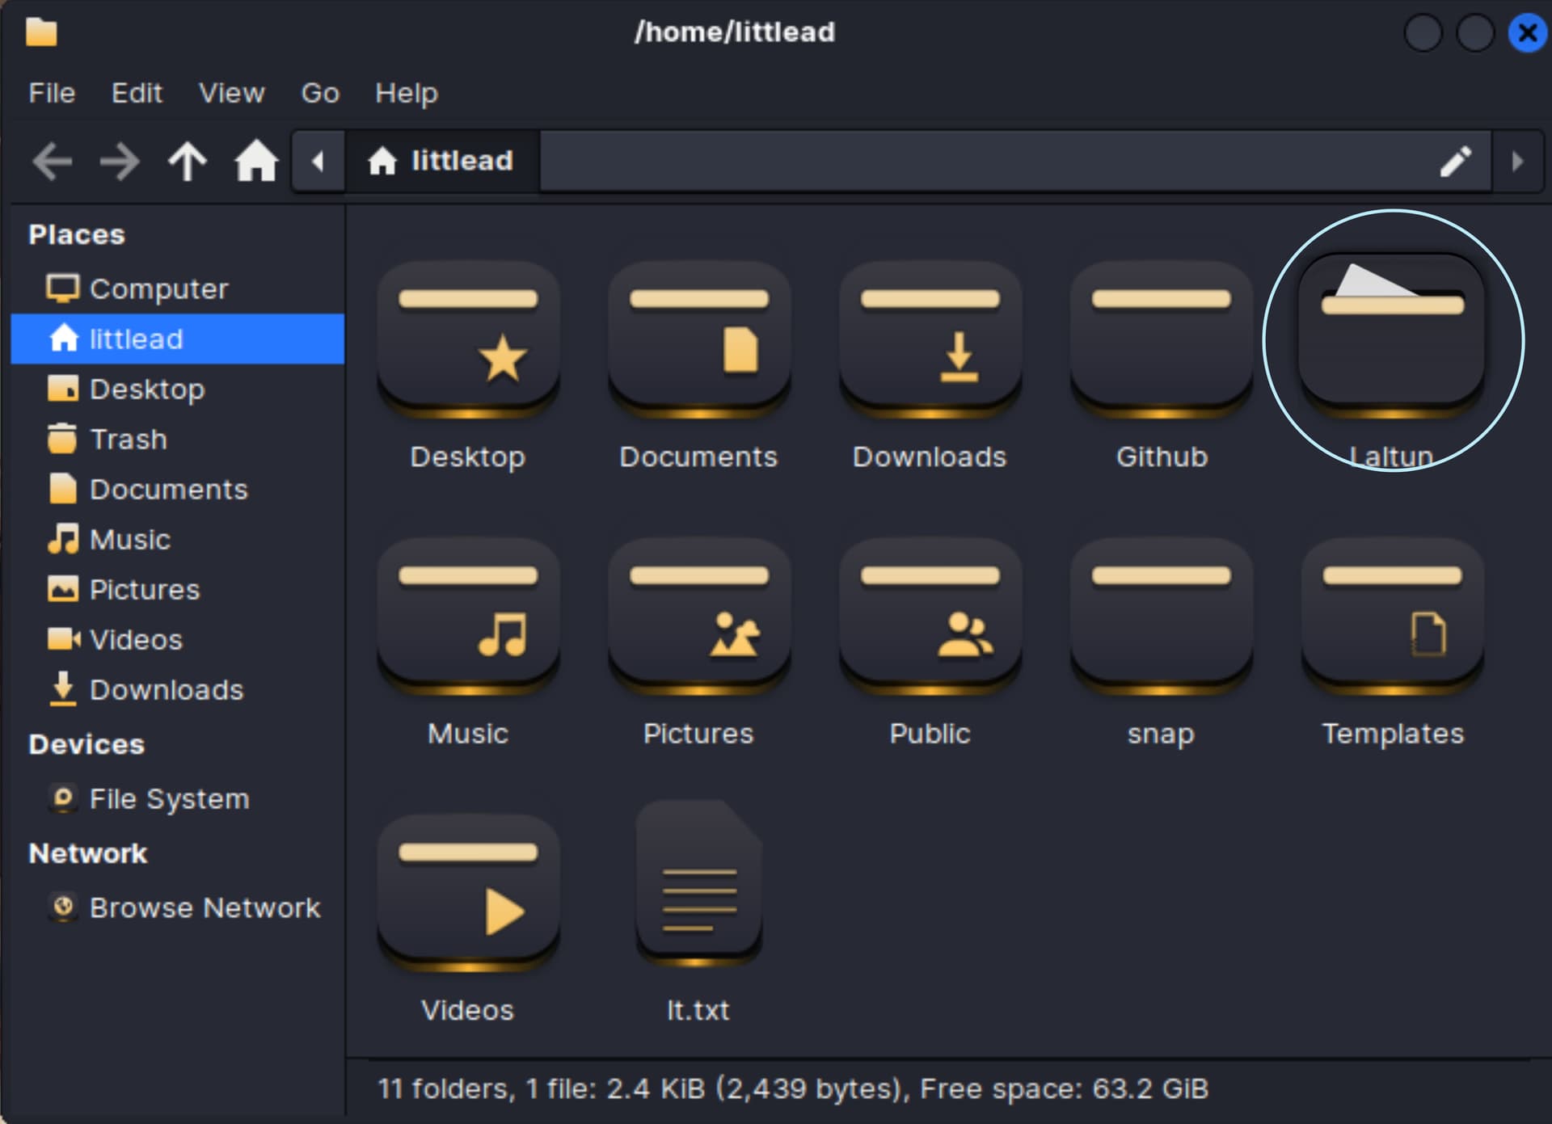Screen dimensions: 1552x1124
Task: Select the Pictures folder icon in the main view
Action: [699, 617]
